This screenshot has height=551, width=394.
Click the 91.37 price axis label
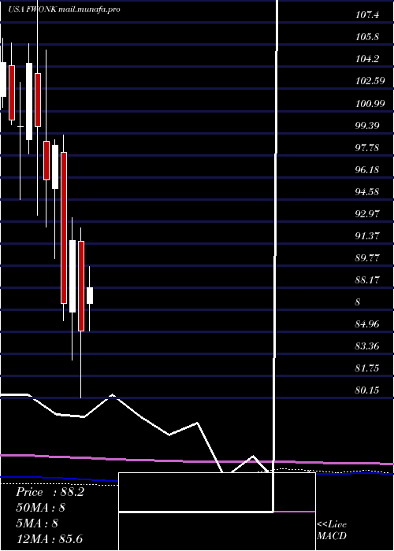(x=367, y=235)
